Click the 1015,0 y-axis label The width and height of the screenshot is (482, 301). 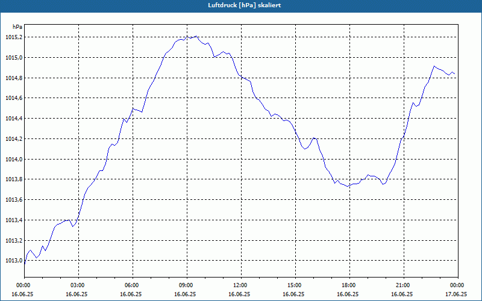(x=14, y=57)
